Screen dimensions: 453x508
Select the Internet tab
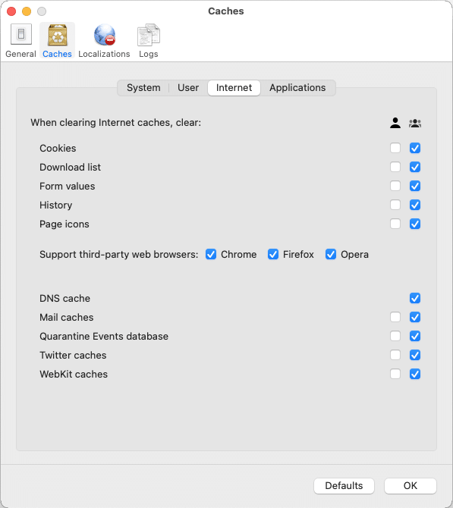point(234,88)
